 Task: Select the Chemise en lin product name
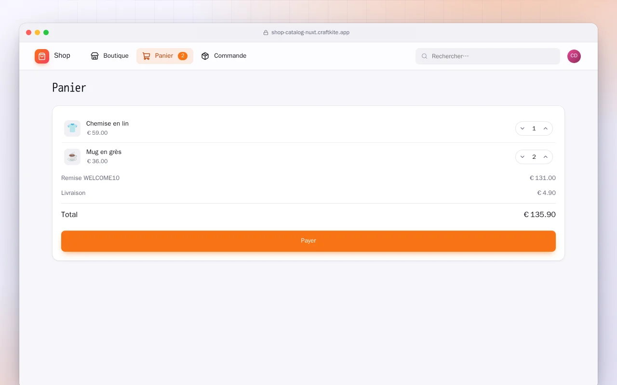[107, 124]
